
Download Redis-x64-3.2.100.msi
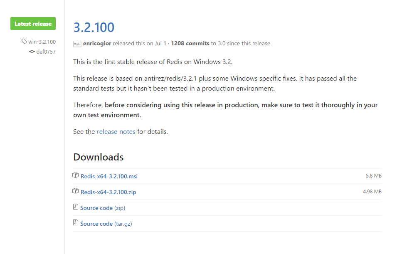[x=109, y=176]
